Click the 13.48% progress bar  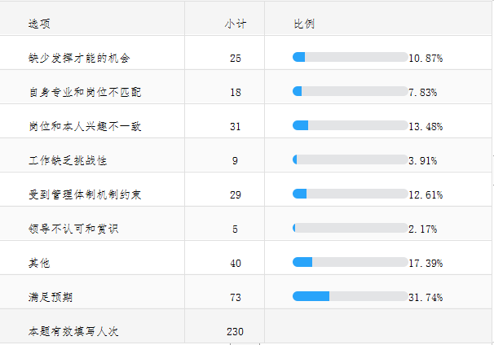click(x=350, y=125)
